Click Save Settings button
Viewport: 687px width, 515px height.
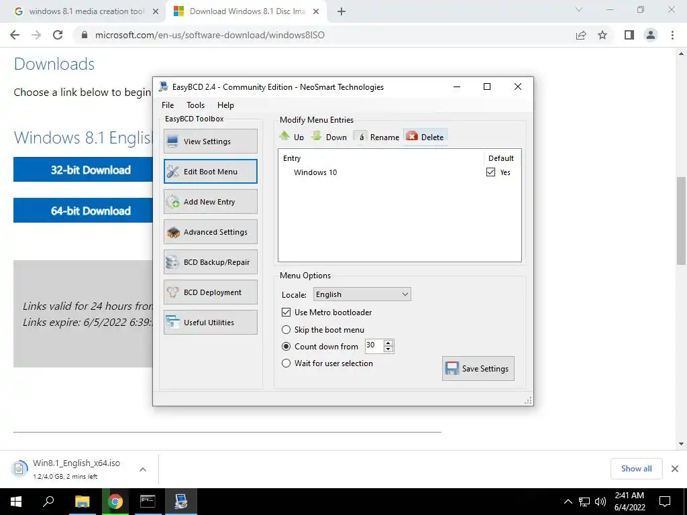coord(478,368)
